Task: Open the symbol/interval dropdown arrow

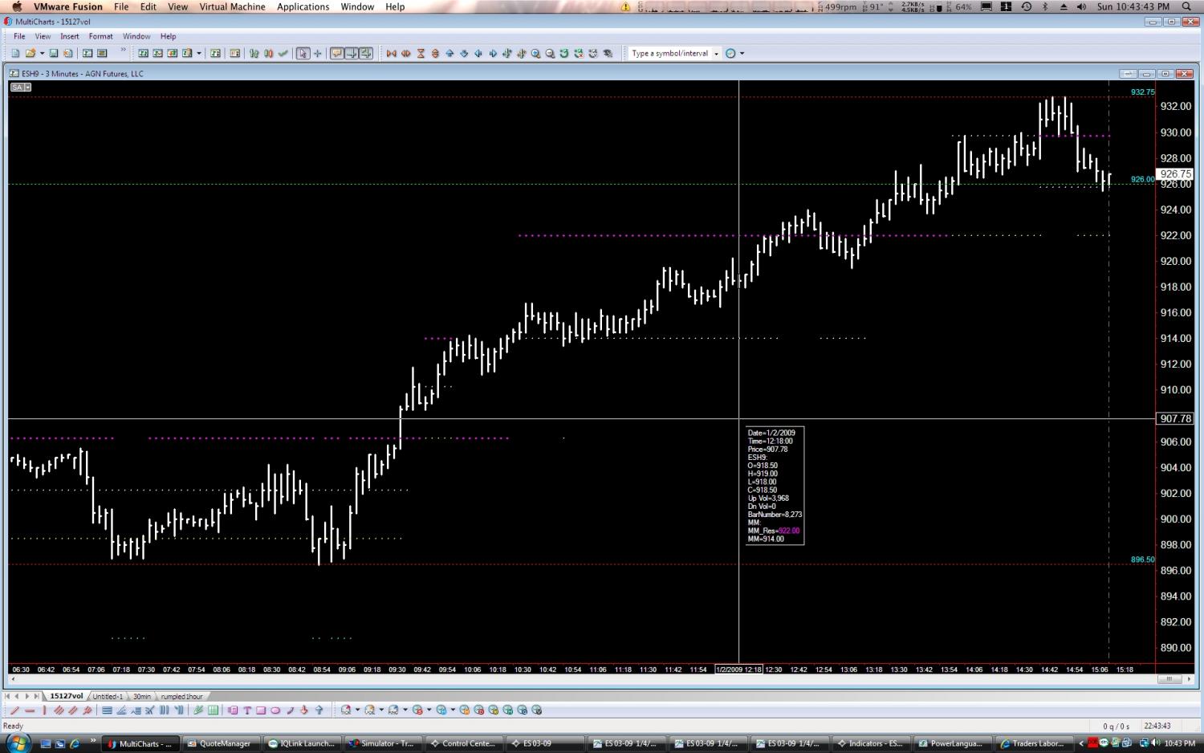Action: [716, 54]
